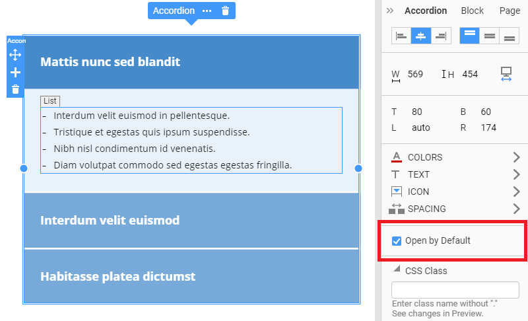Open the Habitasse platea dictumst accordion header
The height and width of the screenshot is (321, 528).
pos(191,276)
